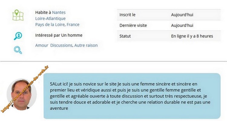The image size is (227, 121).
Task: Click the magnifying glass icon beside Amour
Action: click(x=18, y=50)
